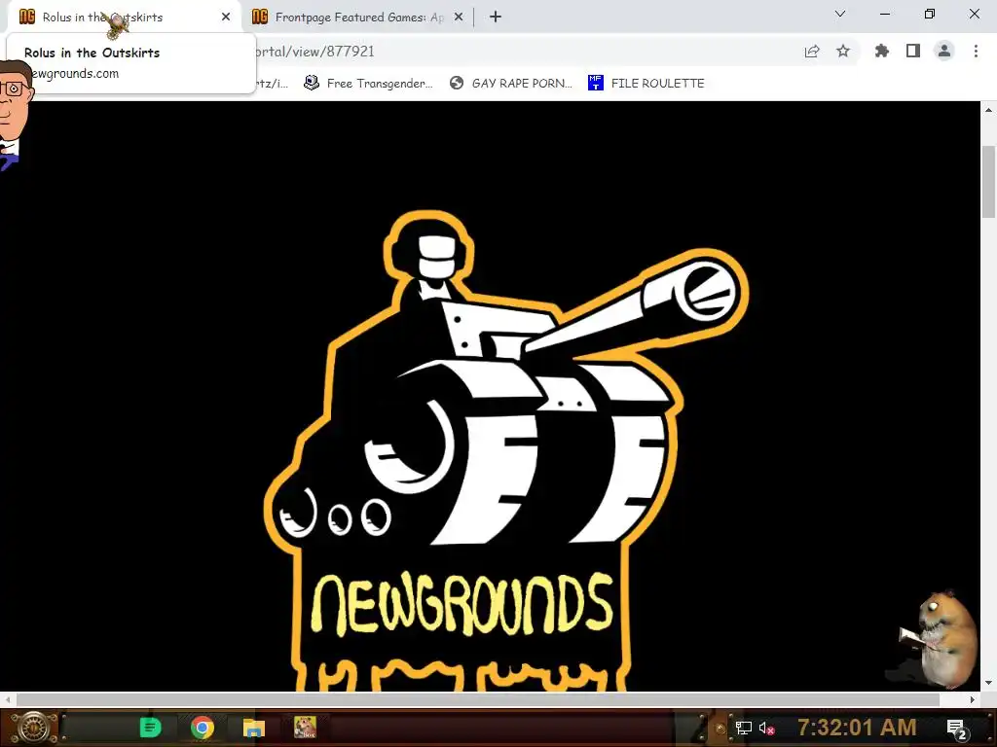Click the Newgrounds tank logo
This screenshot has width=997, height=747.
coord(505,449)
